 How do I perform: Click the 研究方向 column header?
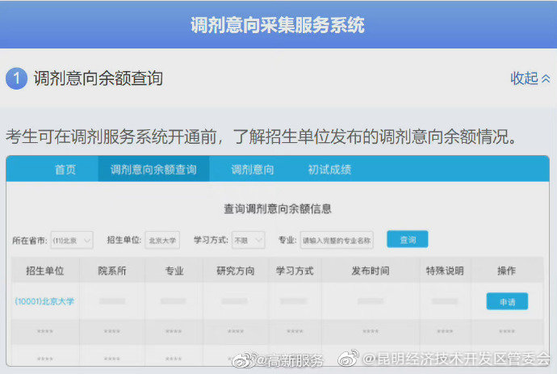[x=236, y=271]
